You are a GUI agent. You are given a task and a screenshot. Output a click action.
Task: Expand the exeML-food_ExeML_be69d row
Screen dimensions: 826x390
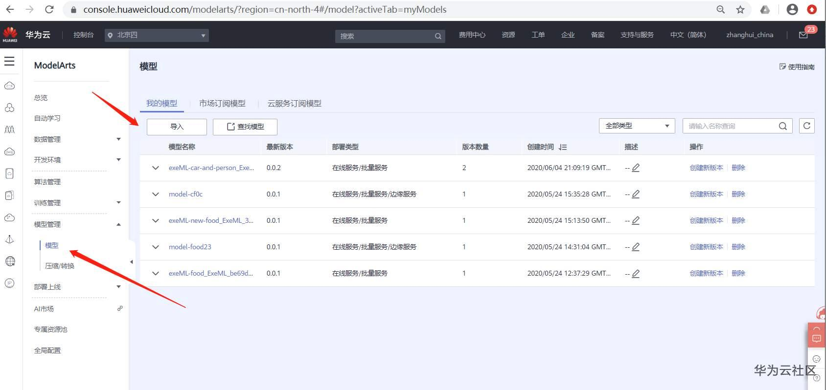tap(156, 273)
